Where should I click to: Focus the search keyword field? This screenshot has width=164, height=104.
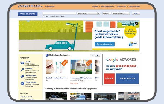click(59, 13)
